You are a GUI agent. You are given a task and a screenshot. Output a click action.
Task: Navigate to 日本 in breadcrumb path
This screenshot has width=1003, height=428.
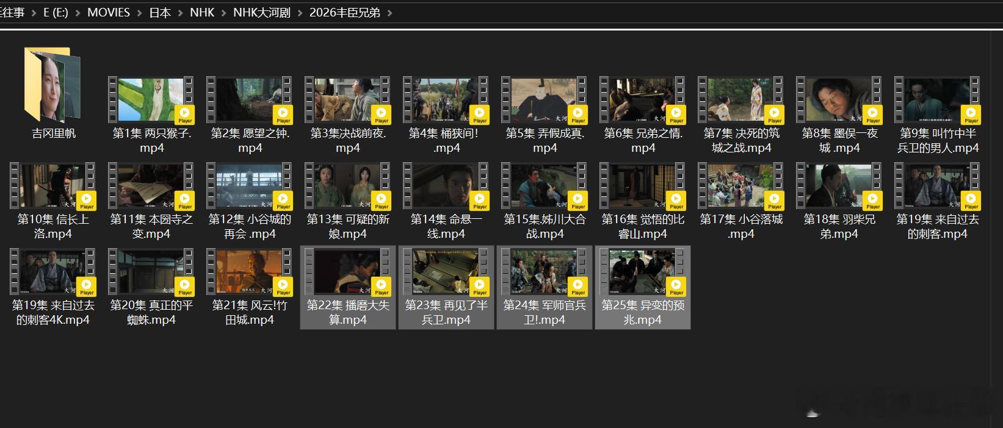[160, 12]
